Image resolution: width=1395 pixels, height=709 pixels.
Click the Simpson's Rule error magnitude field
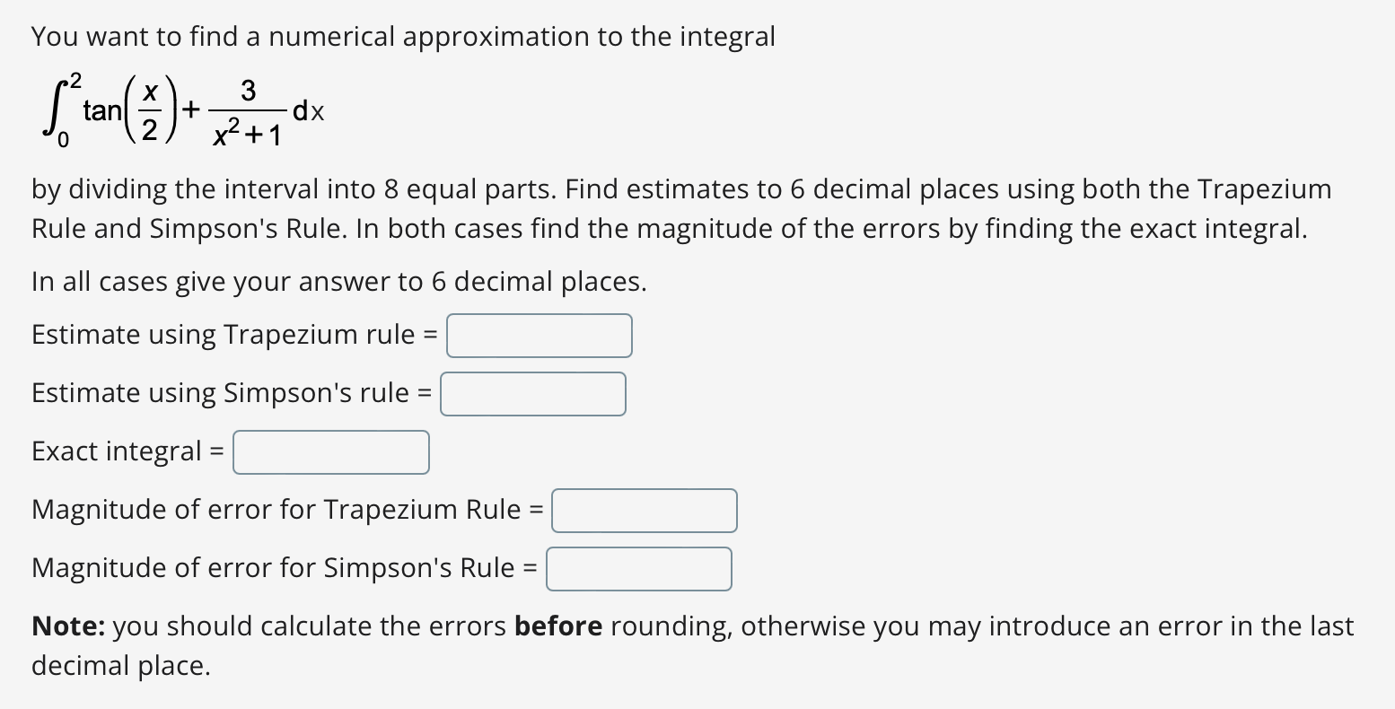click(x=638, y=568)
